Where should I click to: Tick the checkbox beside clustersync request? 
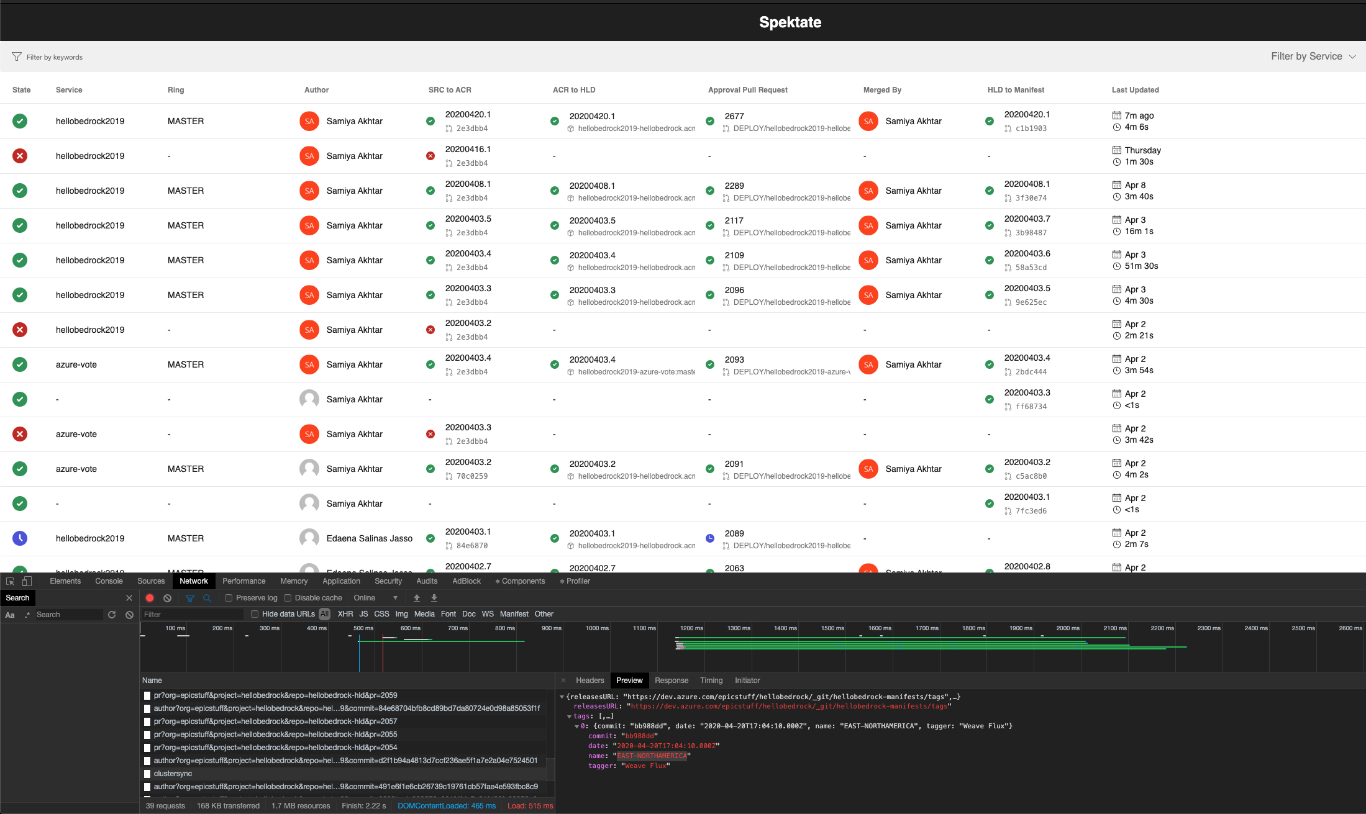147,774
